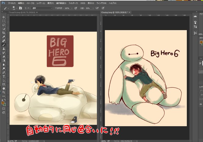This screenshot has width=203, height=142.
Task: Select the Zoom tool
Action: [4, 92]
